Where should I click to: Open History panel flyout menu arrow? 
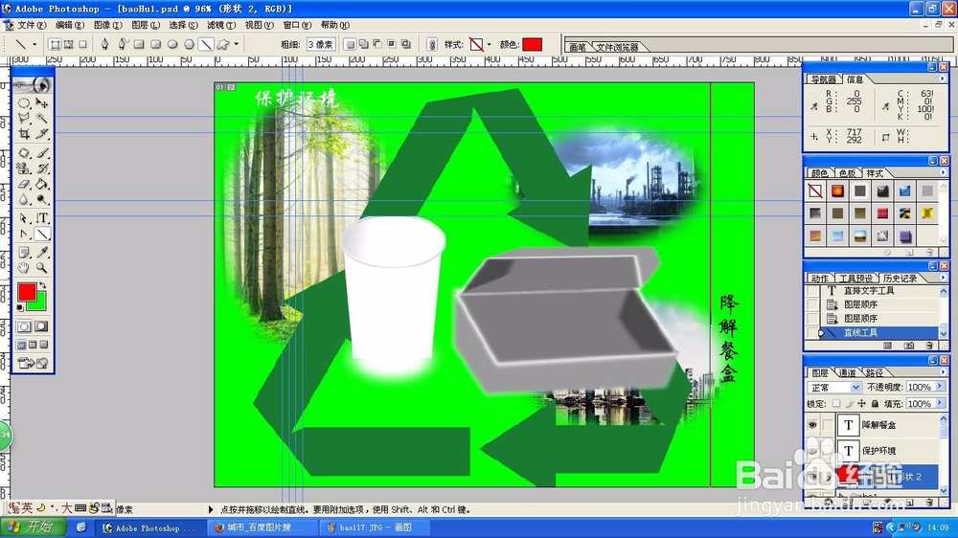tap(942, 278)
